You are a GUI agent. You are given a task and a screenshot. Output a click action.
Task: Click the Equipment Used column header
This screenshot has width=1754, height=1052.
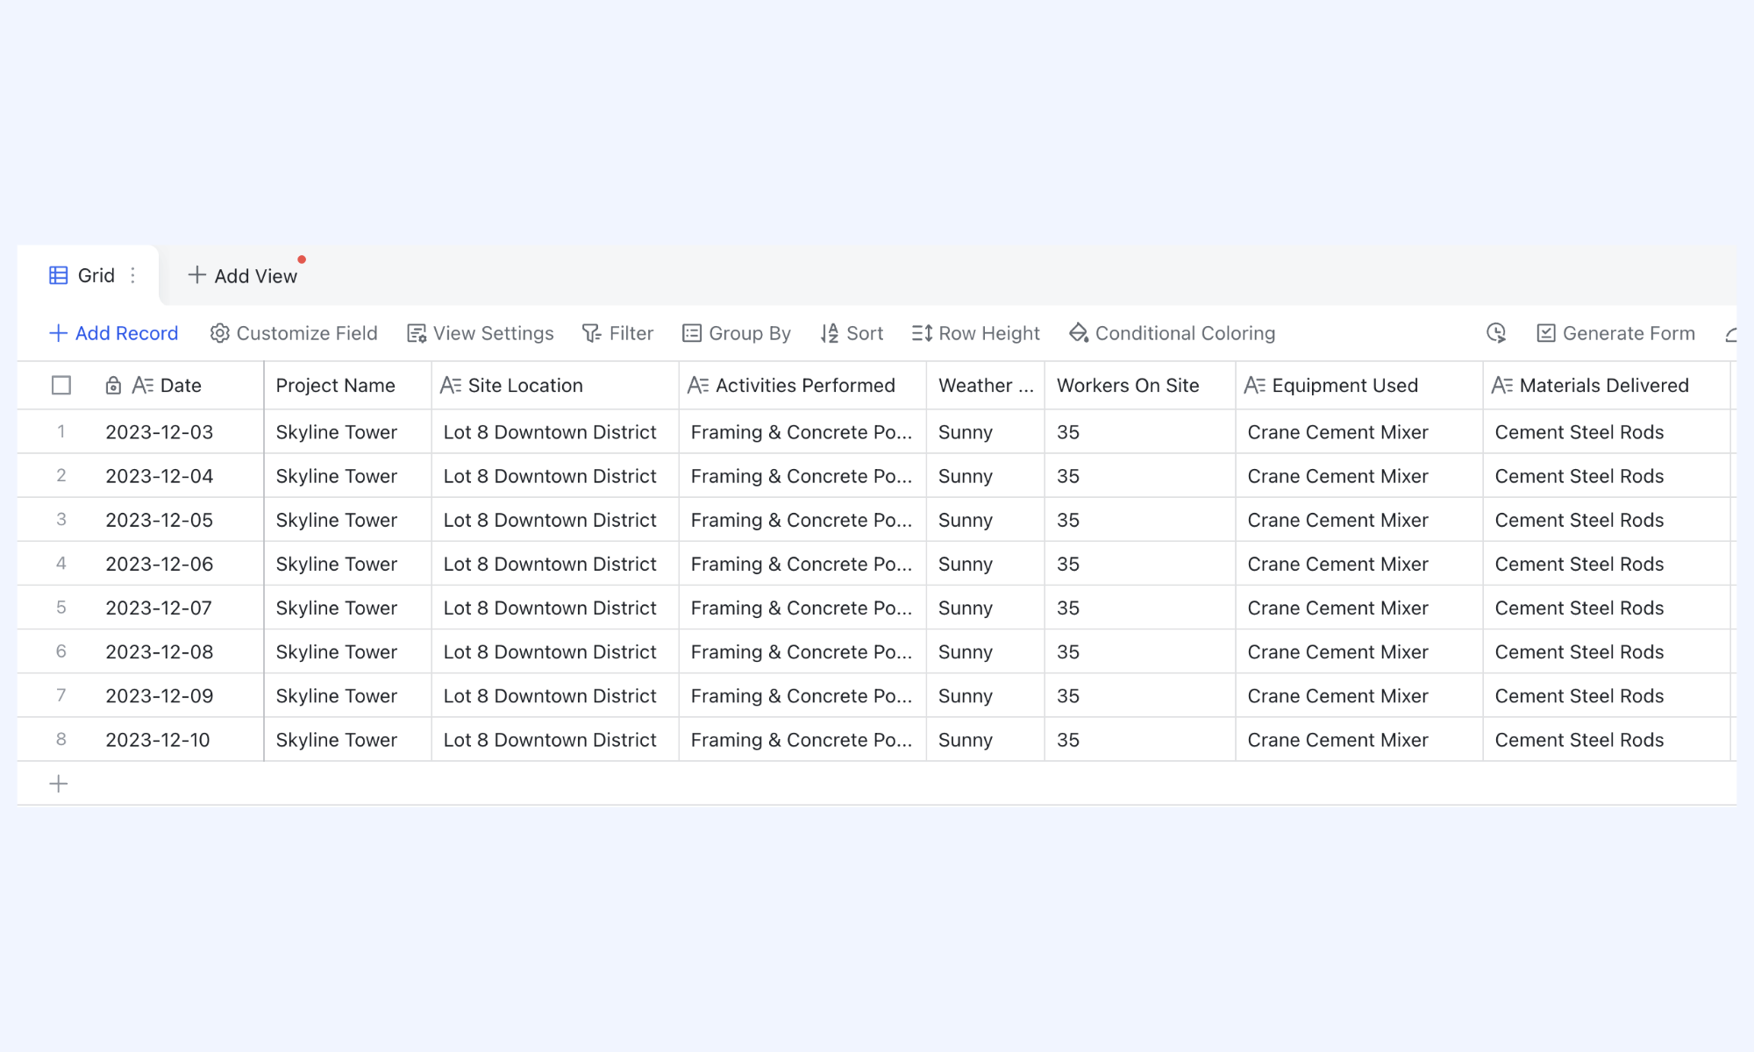pyautogui.click(x=1359, y=386)
